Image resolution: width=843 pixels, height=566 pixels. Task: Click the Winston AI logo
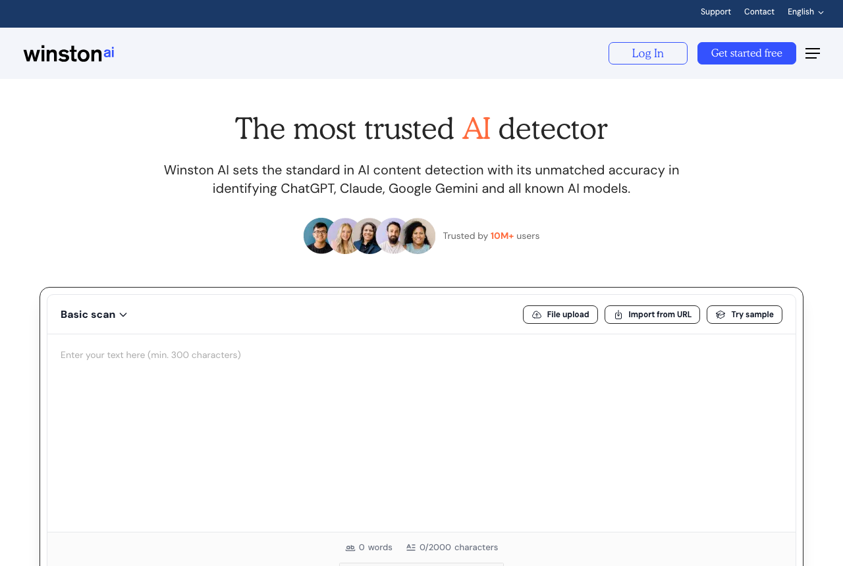click(69, 53)
